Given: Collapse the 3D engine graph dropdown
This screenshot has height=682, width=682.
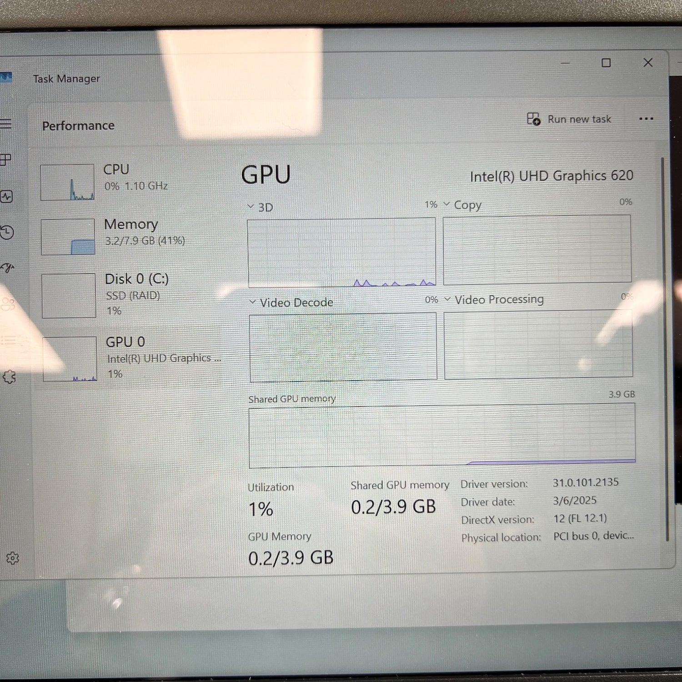Looking at the screenshot, I should point(251,206).
